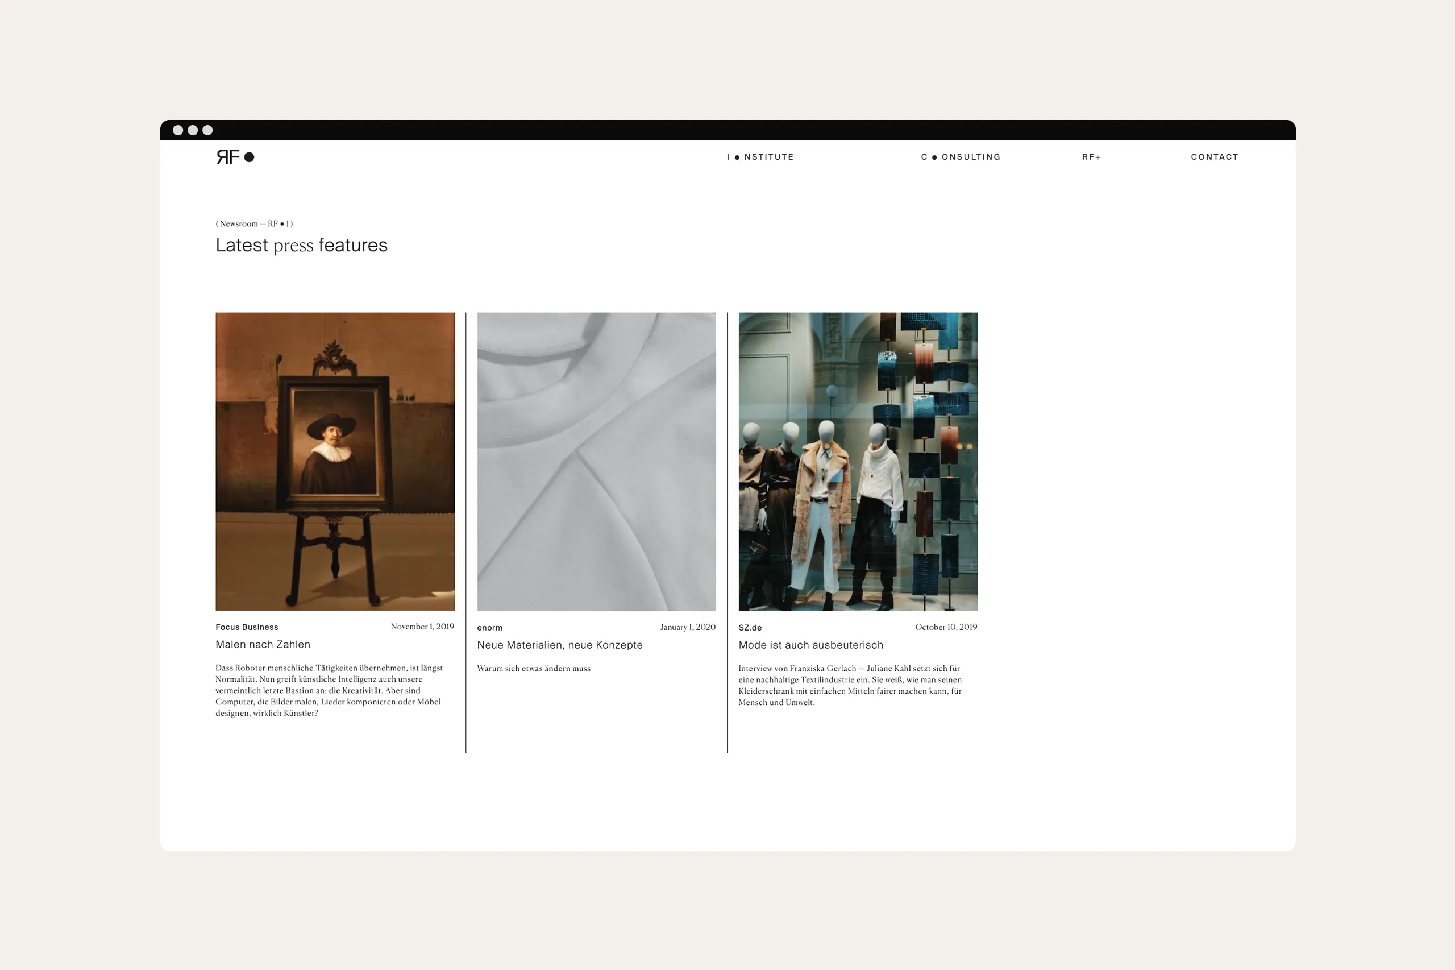Screen dimensions: 1455x970
Task: Click the first browser window dot control
Action: pos(178,130)
